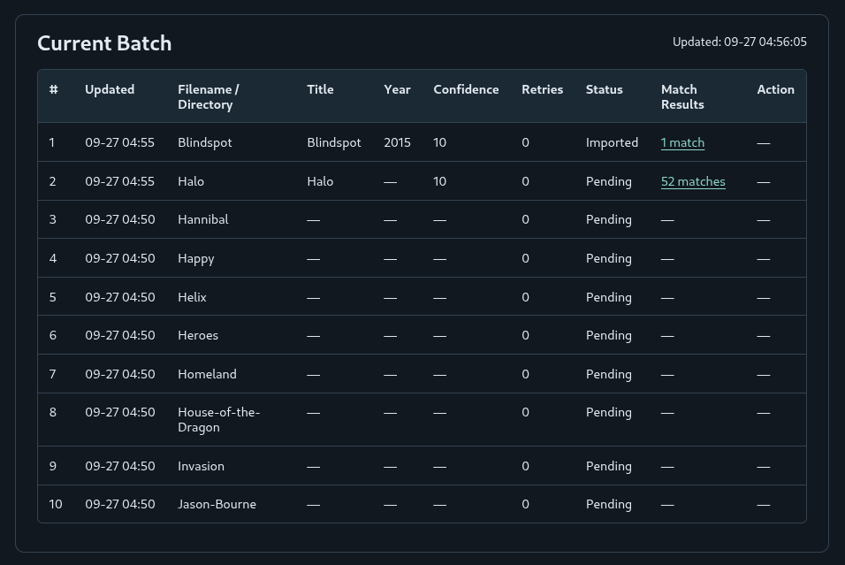Click the '09-27 04:55' timestamp in Halo row

[x=119, y=181]
